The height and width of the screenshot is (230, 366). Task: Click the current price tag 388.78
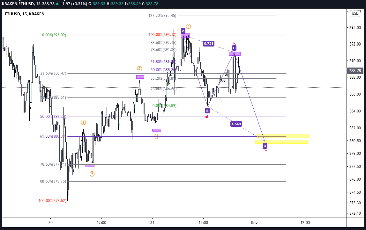355,71
